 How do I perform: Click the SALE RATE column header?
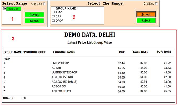point(141,52)
